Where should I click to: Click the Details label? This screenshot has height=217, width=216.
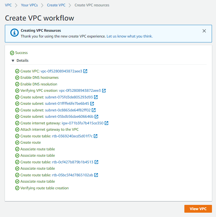tap(22, 61)
